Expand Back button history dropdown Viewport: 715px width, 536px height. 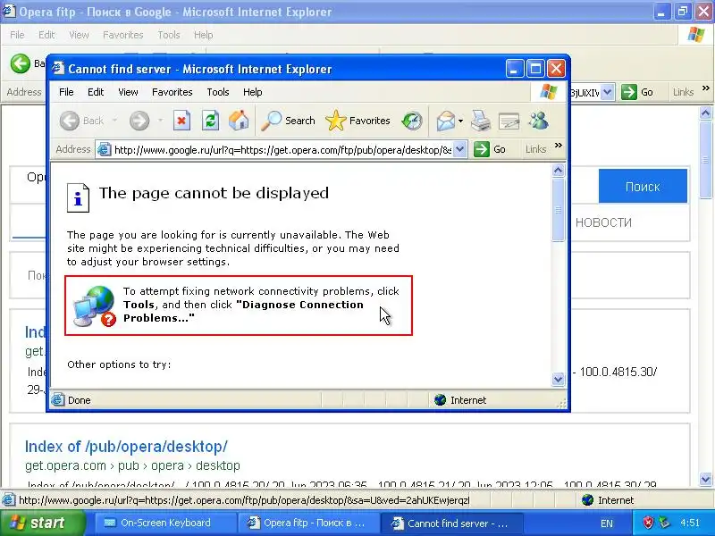[x=115, y=121]
